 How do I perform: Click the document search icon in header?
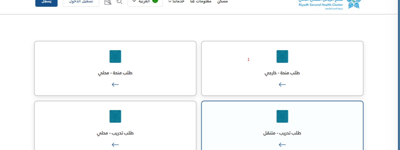108,2
